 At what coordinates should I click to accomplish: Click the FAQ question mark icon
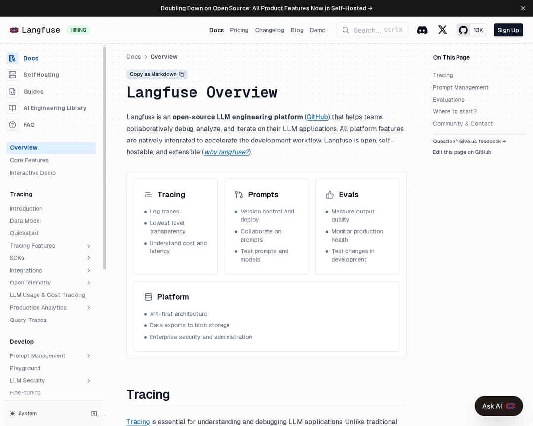[x=12, y=125]
